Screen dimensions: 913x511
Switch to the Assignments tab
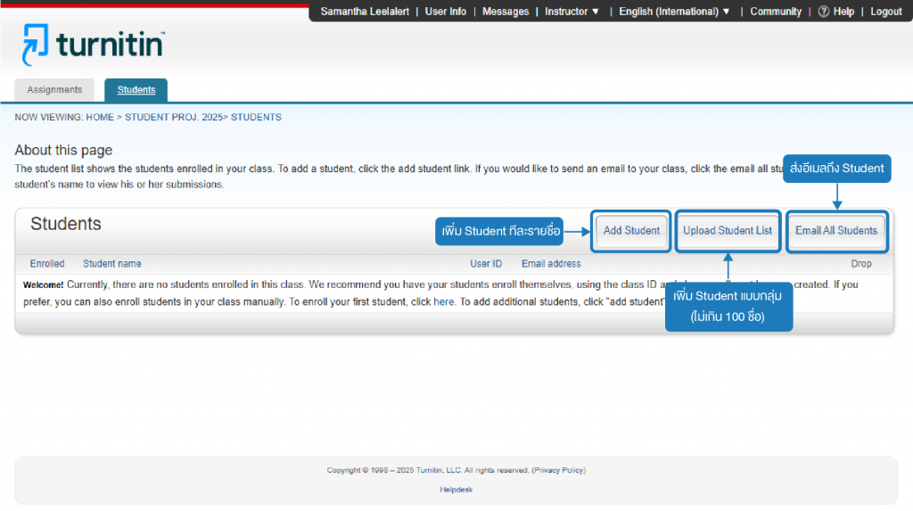[x=54, y=90]
